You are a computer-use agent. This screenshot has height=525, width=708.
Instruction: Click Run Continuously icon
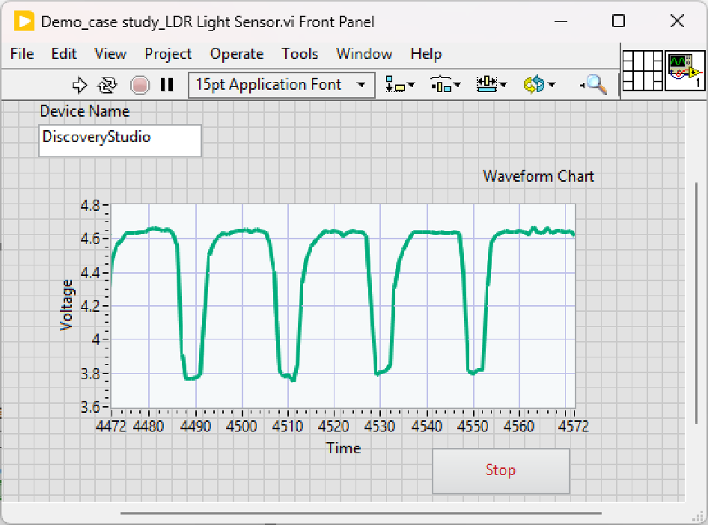click(x=109, y=85)
